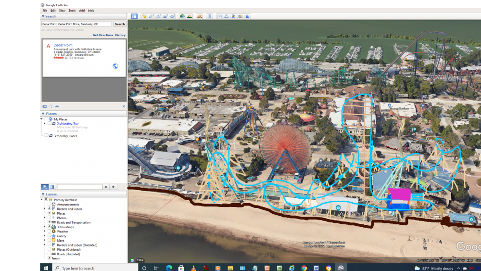Screen dimensions: 481x271
Task: Select the Add Image Overlay tool
Action: coord(165,16)
